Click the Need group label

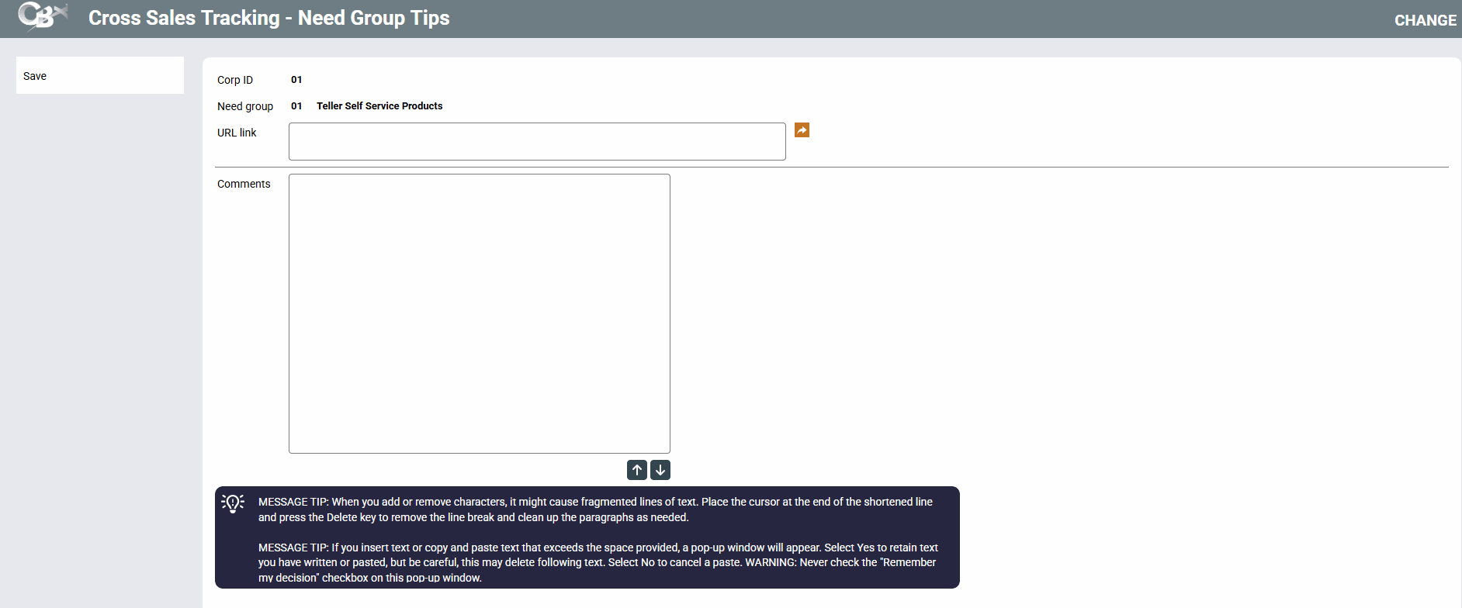245,106
